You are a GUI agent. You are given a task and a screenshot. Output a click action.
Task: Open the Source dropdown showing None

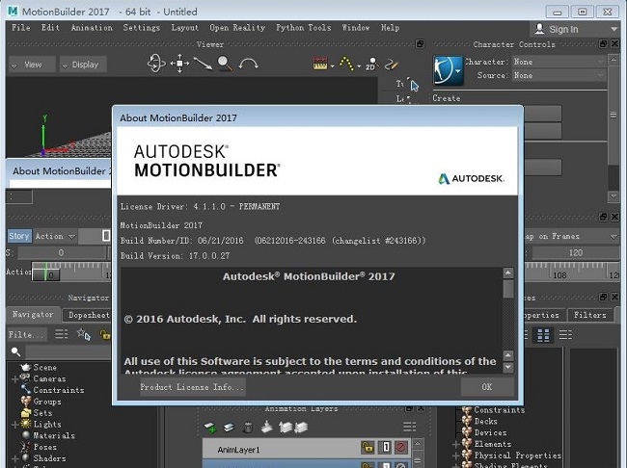559,75
